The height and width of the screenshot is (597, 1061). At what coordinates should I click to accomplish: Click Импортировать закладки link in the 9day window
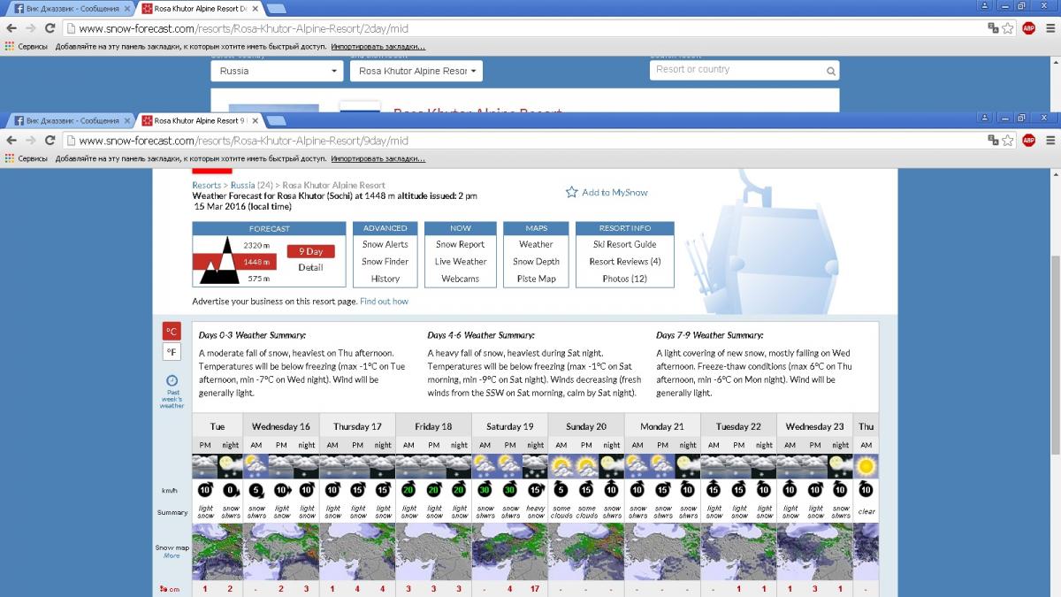(378, 159)
